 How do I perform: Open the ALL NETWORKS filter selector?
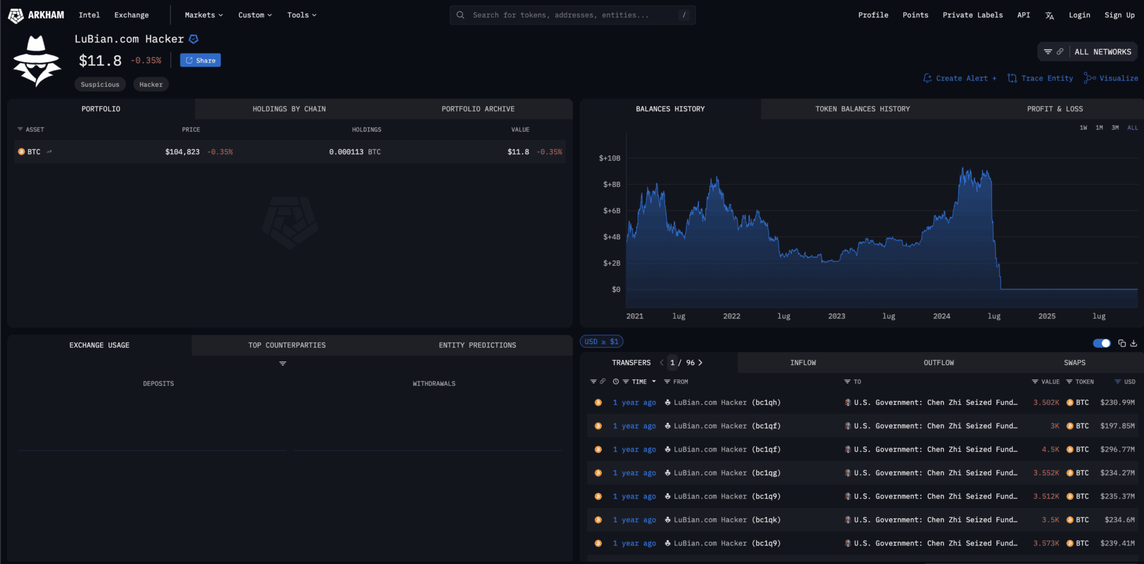click(x=1087, y=52)
